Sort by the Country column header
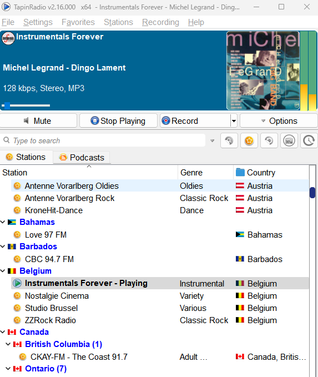The width and height of the screenshot is (318, 377). tap(271, 172)
